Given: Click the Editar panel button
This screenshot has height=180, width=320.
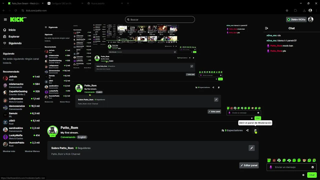Looking at the screenshot, I should pyautogui.click(x=249, y=165).
